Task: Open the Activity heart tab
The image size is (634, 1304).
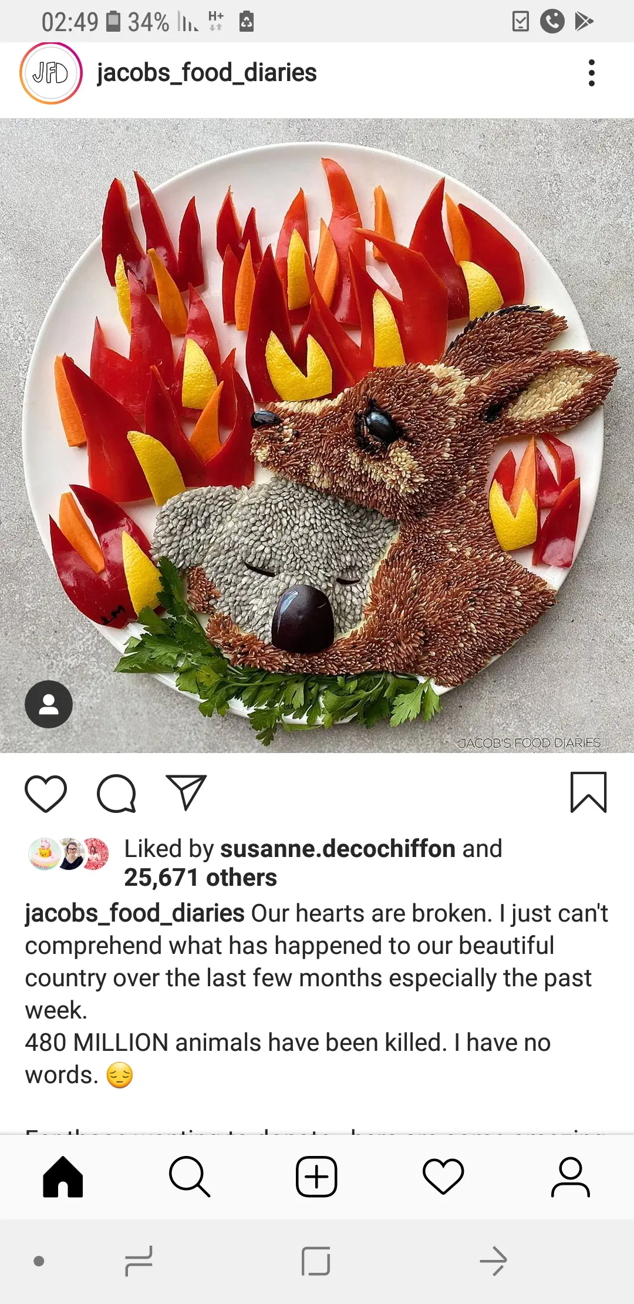Action: (x=443, y=1177)
